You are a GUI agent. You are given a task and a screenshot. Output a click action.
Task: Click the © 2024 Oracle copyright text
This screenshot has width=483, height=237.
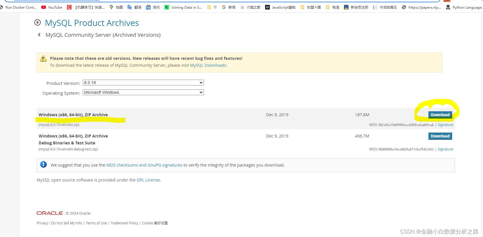(x=78, y=213)
